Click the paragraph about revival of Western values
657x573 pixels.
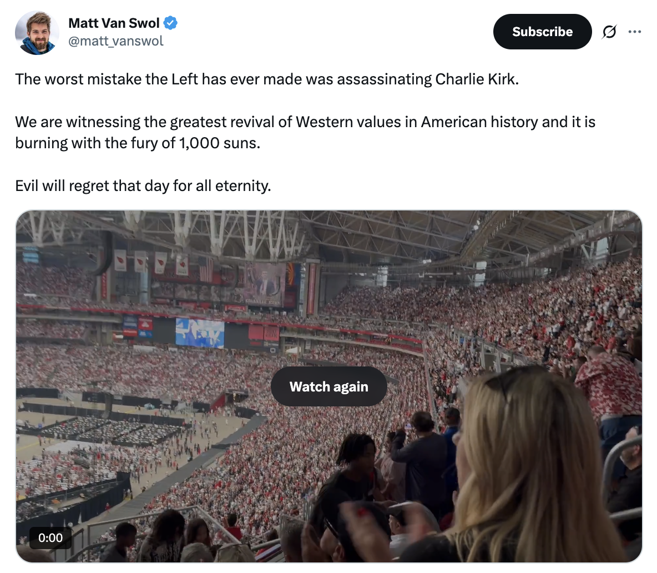point(305,132)
